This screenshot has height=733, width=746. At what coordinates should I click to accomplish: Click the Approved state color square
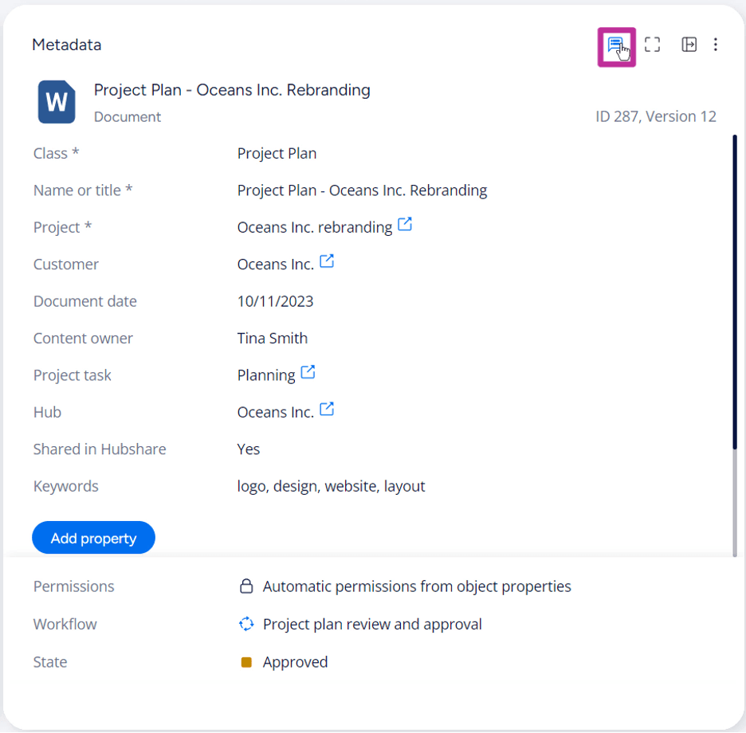(247, 661)
